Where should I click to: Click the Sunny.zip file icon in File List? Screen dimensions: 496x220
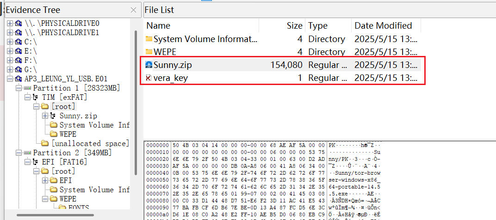coord(149,65)
